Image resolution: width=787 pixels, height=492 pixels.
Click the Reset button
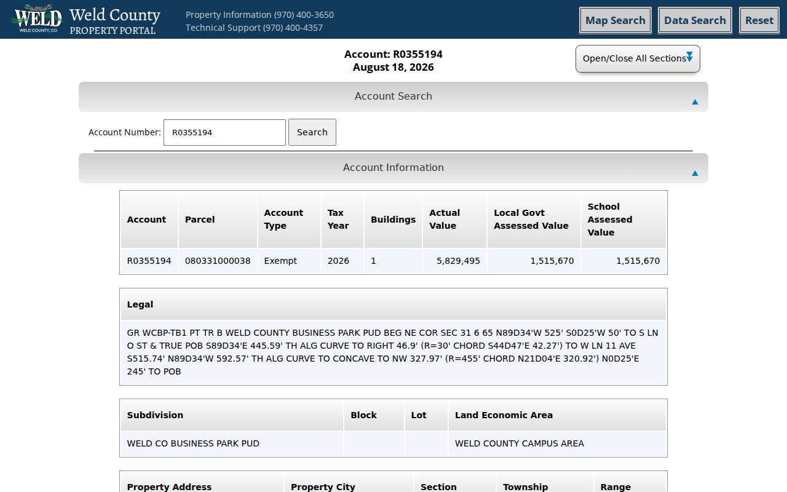pyautogui.click(x=759, y=20)
